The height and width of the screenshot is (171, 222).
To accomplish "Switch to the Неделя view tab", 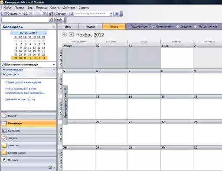I will [90, 27].
